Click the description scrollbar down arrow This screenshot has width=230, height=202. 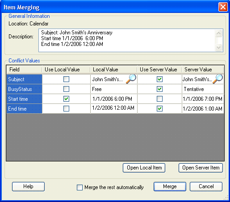(x=219, y=48)
